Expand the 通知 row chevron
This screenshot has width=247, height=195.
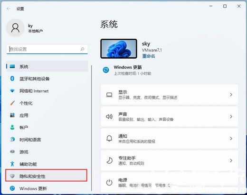pos(231,139)
